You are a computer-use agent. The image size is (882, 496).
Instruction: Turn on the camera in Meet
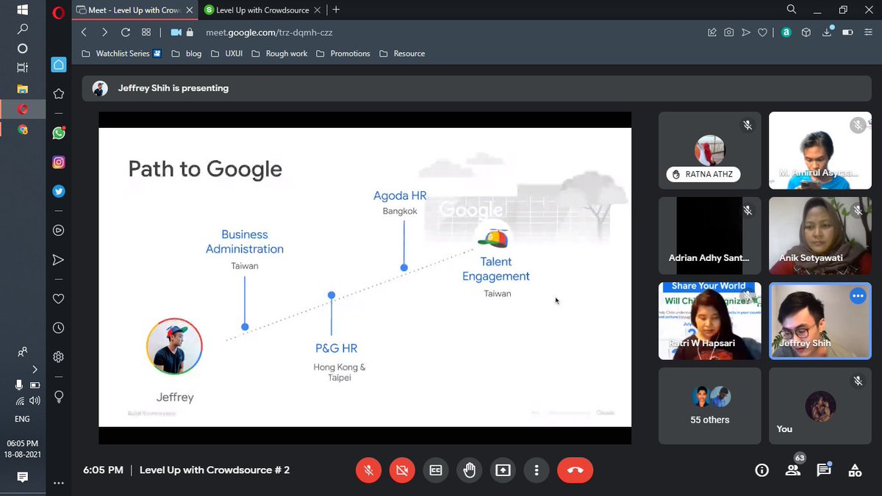click(x=402, y=470)
